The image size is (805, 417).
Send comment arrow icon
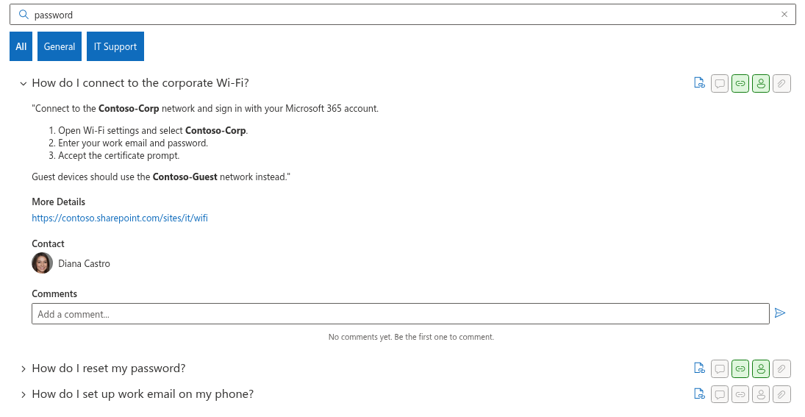pos(780,313)
